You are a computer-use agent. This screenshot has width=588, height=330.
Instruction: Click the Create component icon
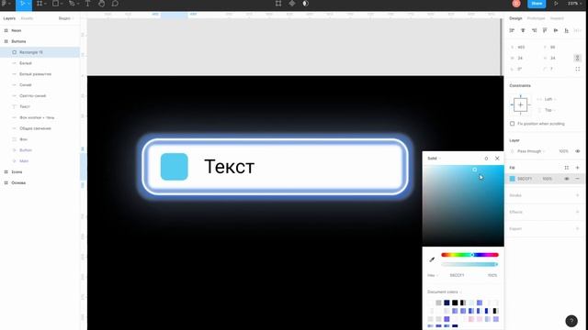point(292,4)
